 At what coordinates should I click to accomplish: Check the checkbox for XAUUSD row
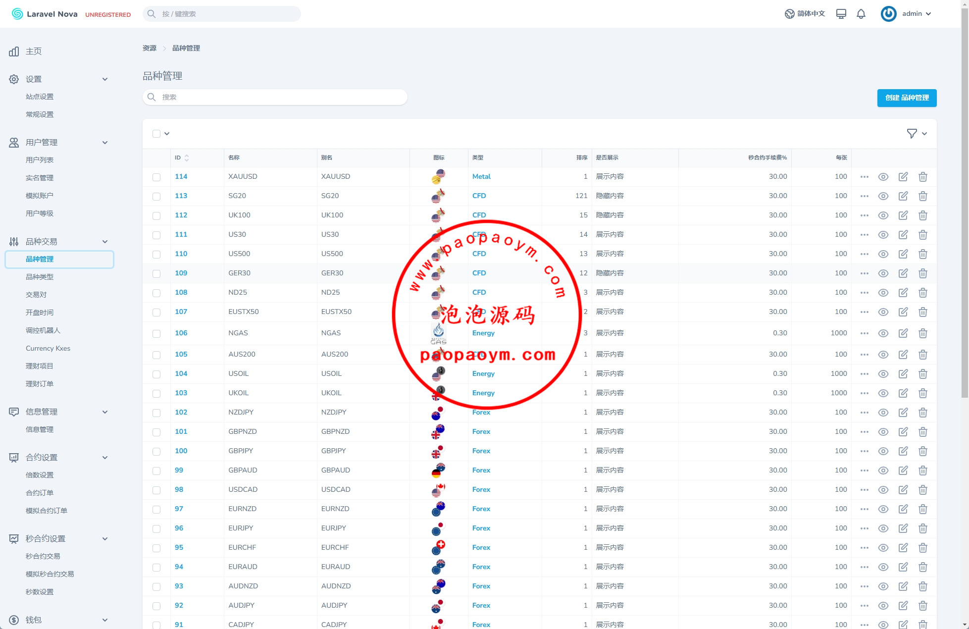[156, 177]
